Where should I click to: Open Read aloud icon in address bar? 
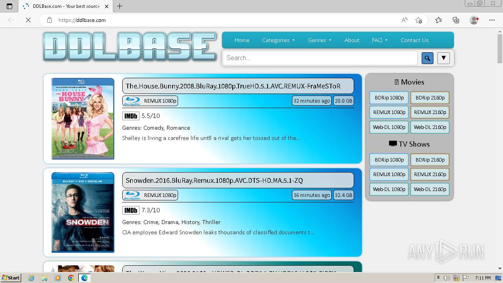click(404, 20)
